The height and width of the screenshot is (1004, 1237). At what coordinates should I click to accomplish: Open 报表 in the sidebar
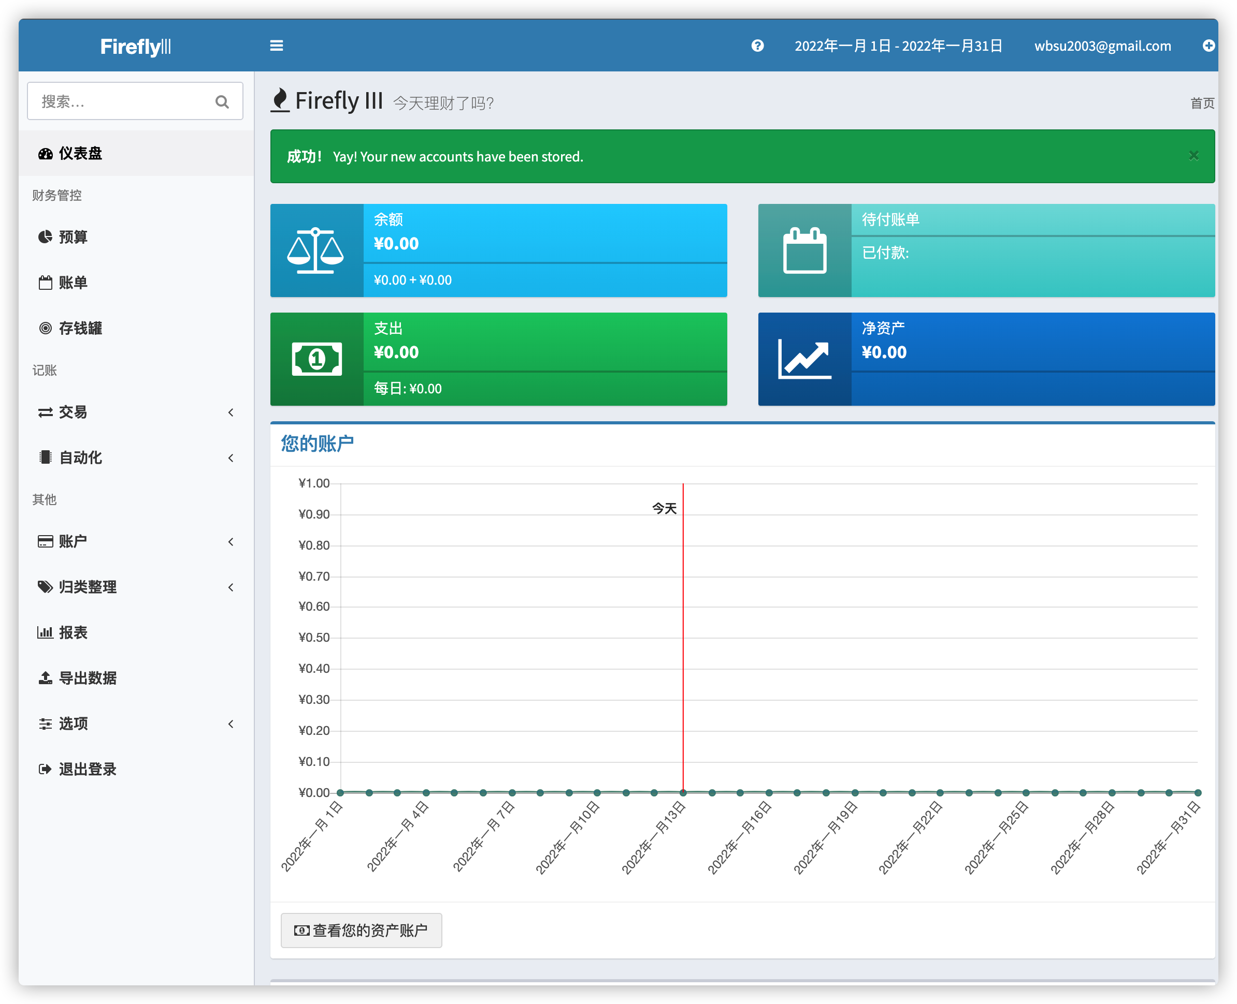73,633
